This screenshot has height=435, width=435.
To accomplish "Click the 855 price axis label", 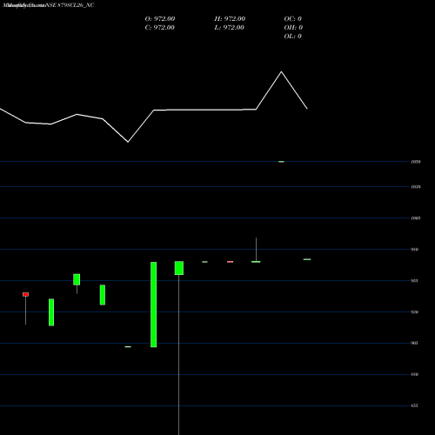I will (x=414, y=405).
